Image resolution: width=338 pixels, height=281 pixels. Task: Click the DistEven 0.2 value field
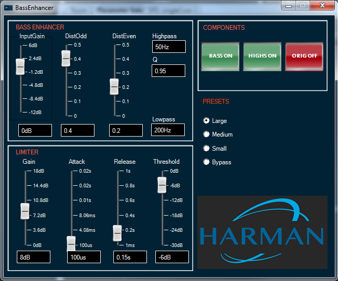[x=126, y=130]
